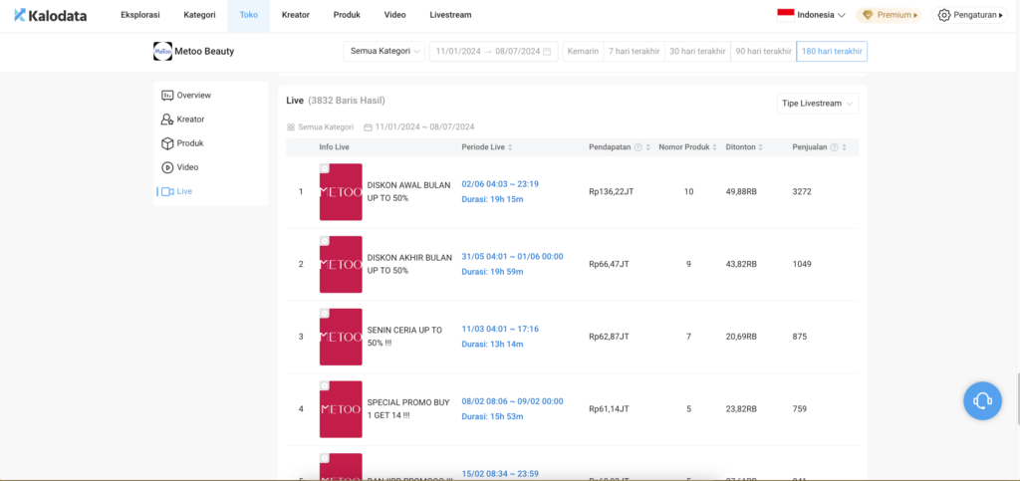Open DISKON AKHIR BULAN UP TO 50% title
Screen dimensions: 1020x481
tap(409, 264)
